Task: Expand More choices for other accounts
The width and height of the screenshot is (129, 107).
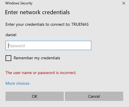Action: [x=17, y=83]
